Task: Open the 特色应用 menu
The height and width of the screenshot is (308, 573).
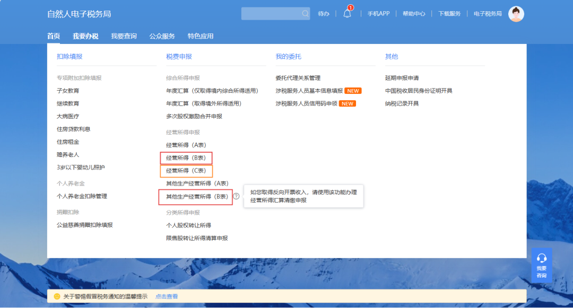Action: pos(200,36)
